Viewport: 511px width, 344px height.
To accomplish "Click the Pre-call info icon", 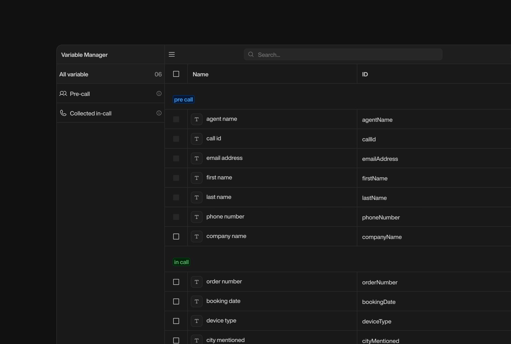I will pyautogui.click(x=159, y=93).
